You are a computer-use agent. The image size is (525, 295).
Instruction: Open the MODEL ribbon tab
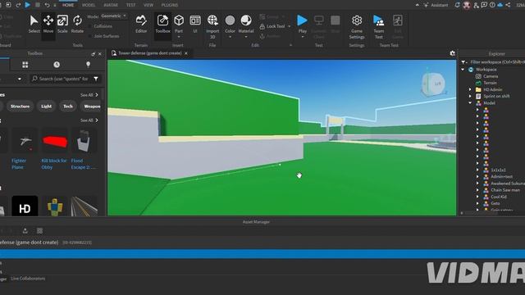(x=89, y=5)
